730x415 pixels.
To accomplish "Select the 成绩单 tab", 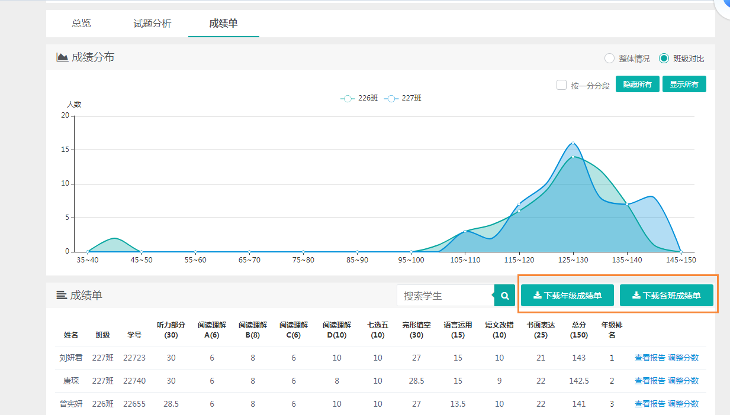I will (223, 24).
